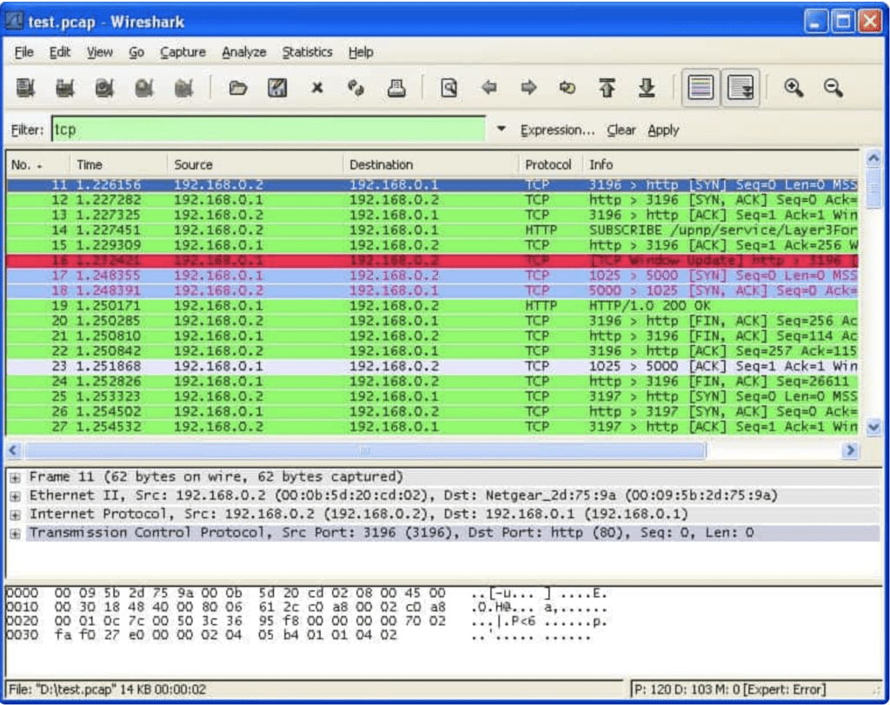This screenshot has height=705, width=890.
Task: Open the capture interfaces list
Action: [24, 87]
